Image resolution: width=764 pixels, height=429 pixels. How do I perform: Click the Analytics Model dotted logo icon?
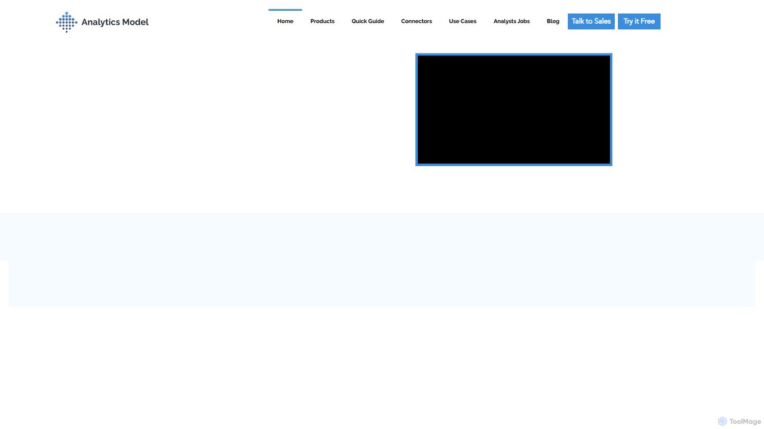(x=66, y=22)
